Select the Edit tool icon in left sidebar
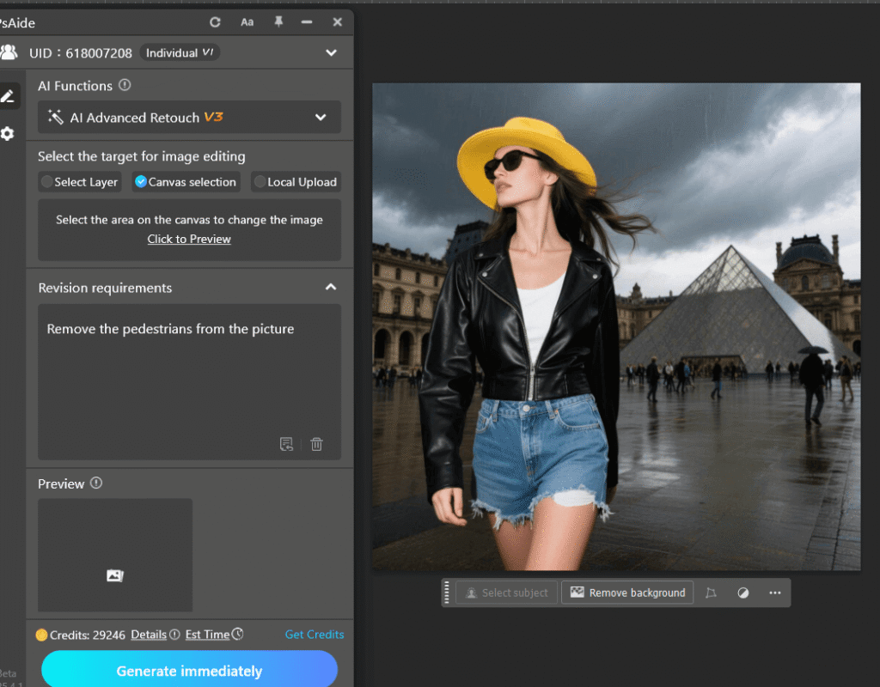880x687 pixels. coord(9,95)
